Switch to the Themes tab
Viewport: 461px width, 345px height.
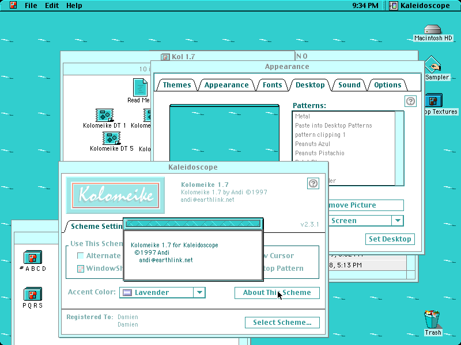pos(177,85)
